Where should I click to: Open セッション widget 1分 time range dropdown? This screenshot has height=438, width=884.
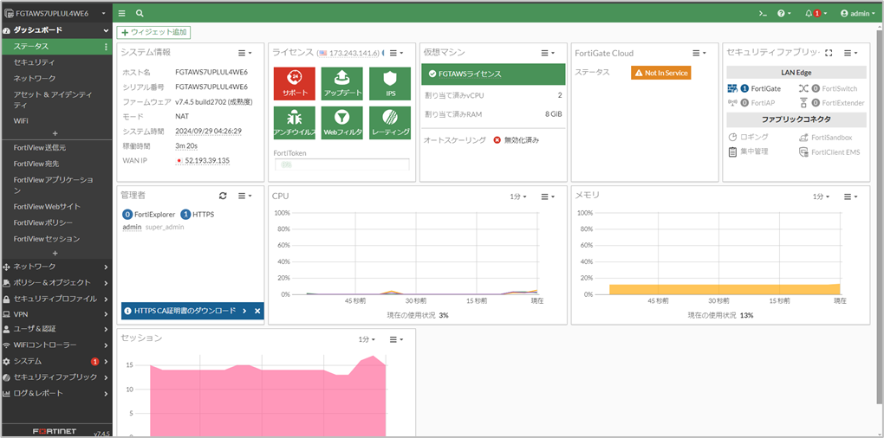(367, 339)
